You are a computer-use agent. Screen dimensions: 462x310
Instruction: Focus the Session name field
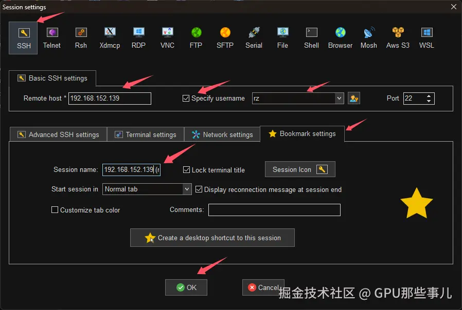tap(131, 170)
